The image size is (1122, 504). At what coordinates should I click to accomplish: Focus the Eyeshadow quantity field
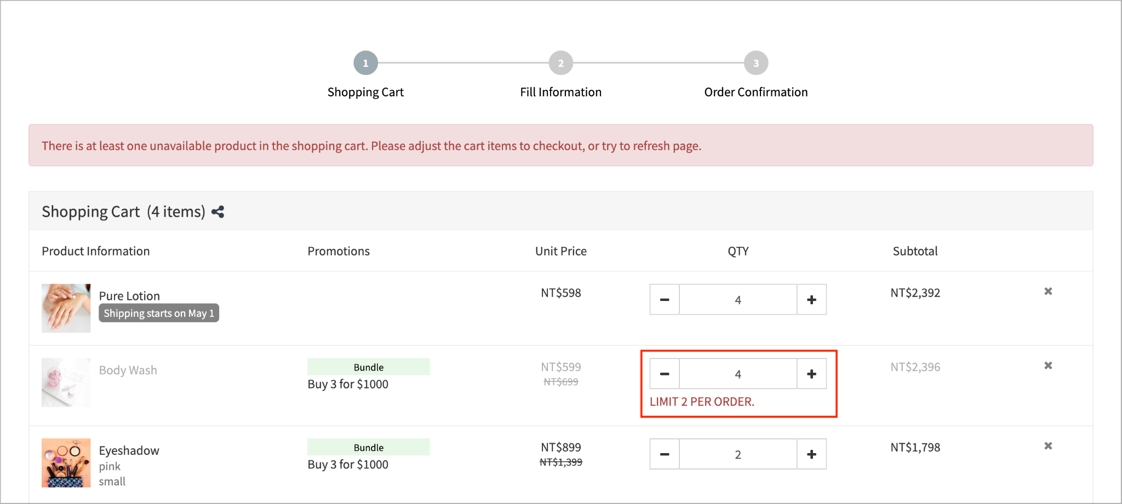[738, 454]
